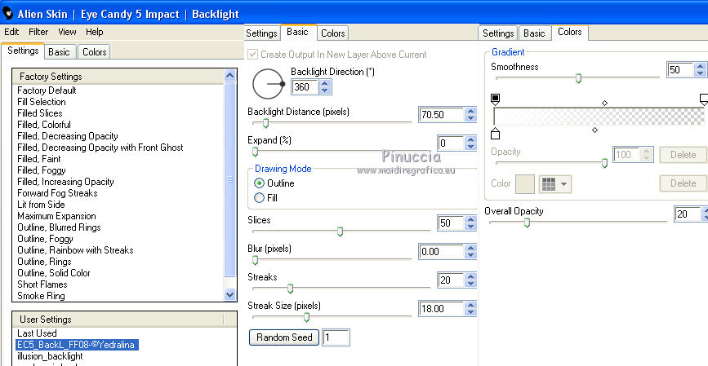Click the Backlight Distance value field
The width and height of the screenshot is (708, 366).
(x=441, y=114)
